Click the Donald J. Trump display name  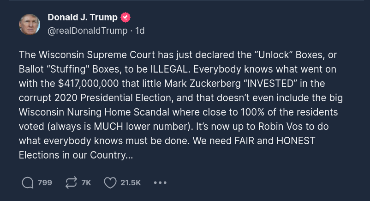click(x=83, y=18)
